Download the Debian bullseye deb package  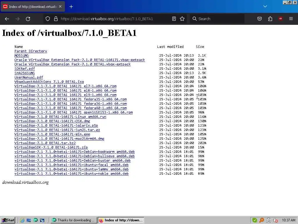tap(74, 156)
